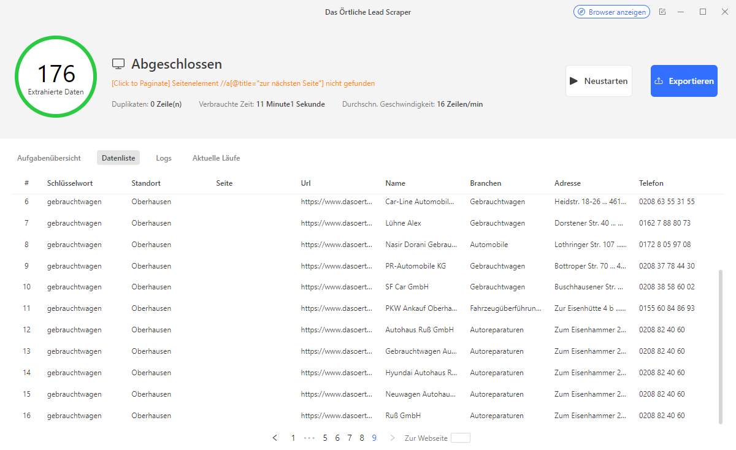
Task: Click the 16 Zeilen/min speed value
Action: point(460,104)
